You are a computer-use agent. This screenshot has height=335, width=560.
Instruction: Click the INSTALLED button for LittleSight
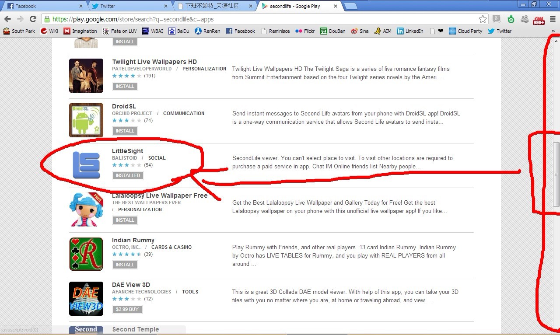click(x=128, y=175)
